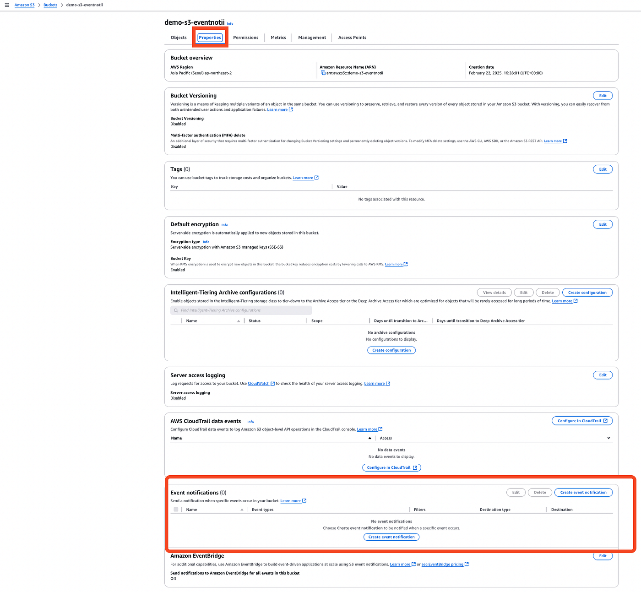Click Edit button in Event notifications header
The width and height of the screenshot is (641, 592).
pyautogui.click(x=516, y=493)
